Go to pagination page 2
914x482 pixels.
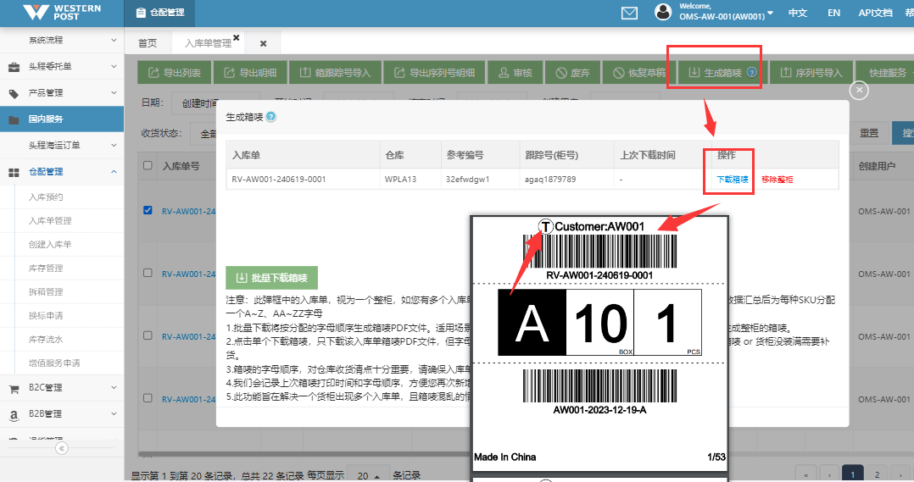tap(878, 474)
